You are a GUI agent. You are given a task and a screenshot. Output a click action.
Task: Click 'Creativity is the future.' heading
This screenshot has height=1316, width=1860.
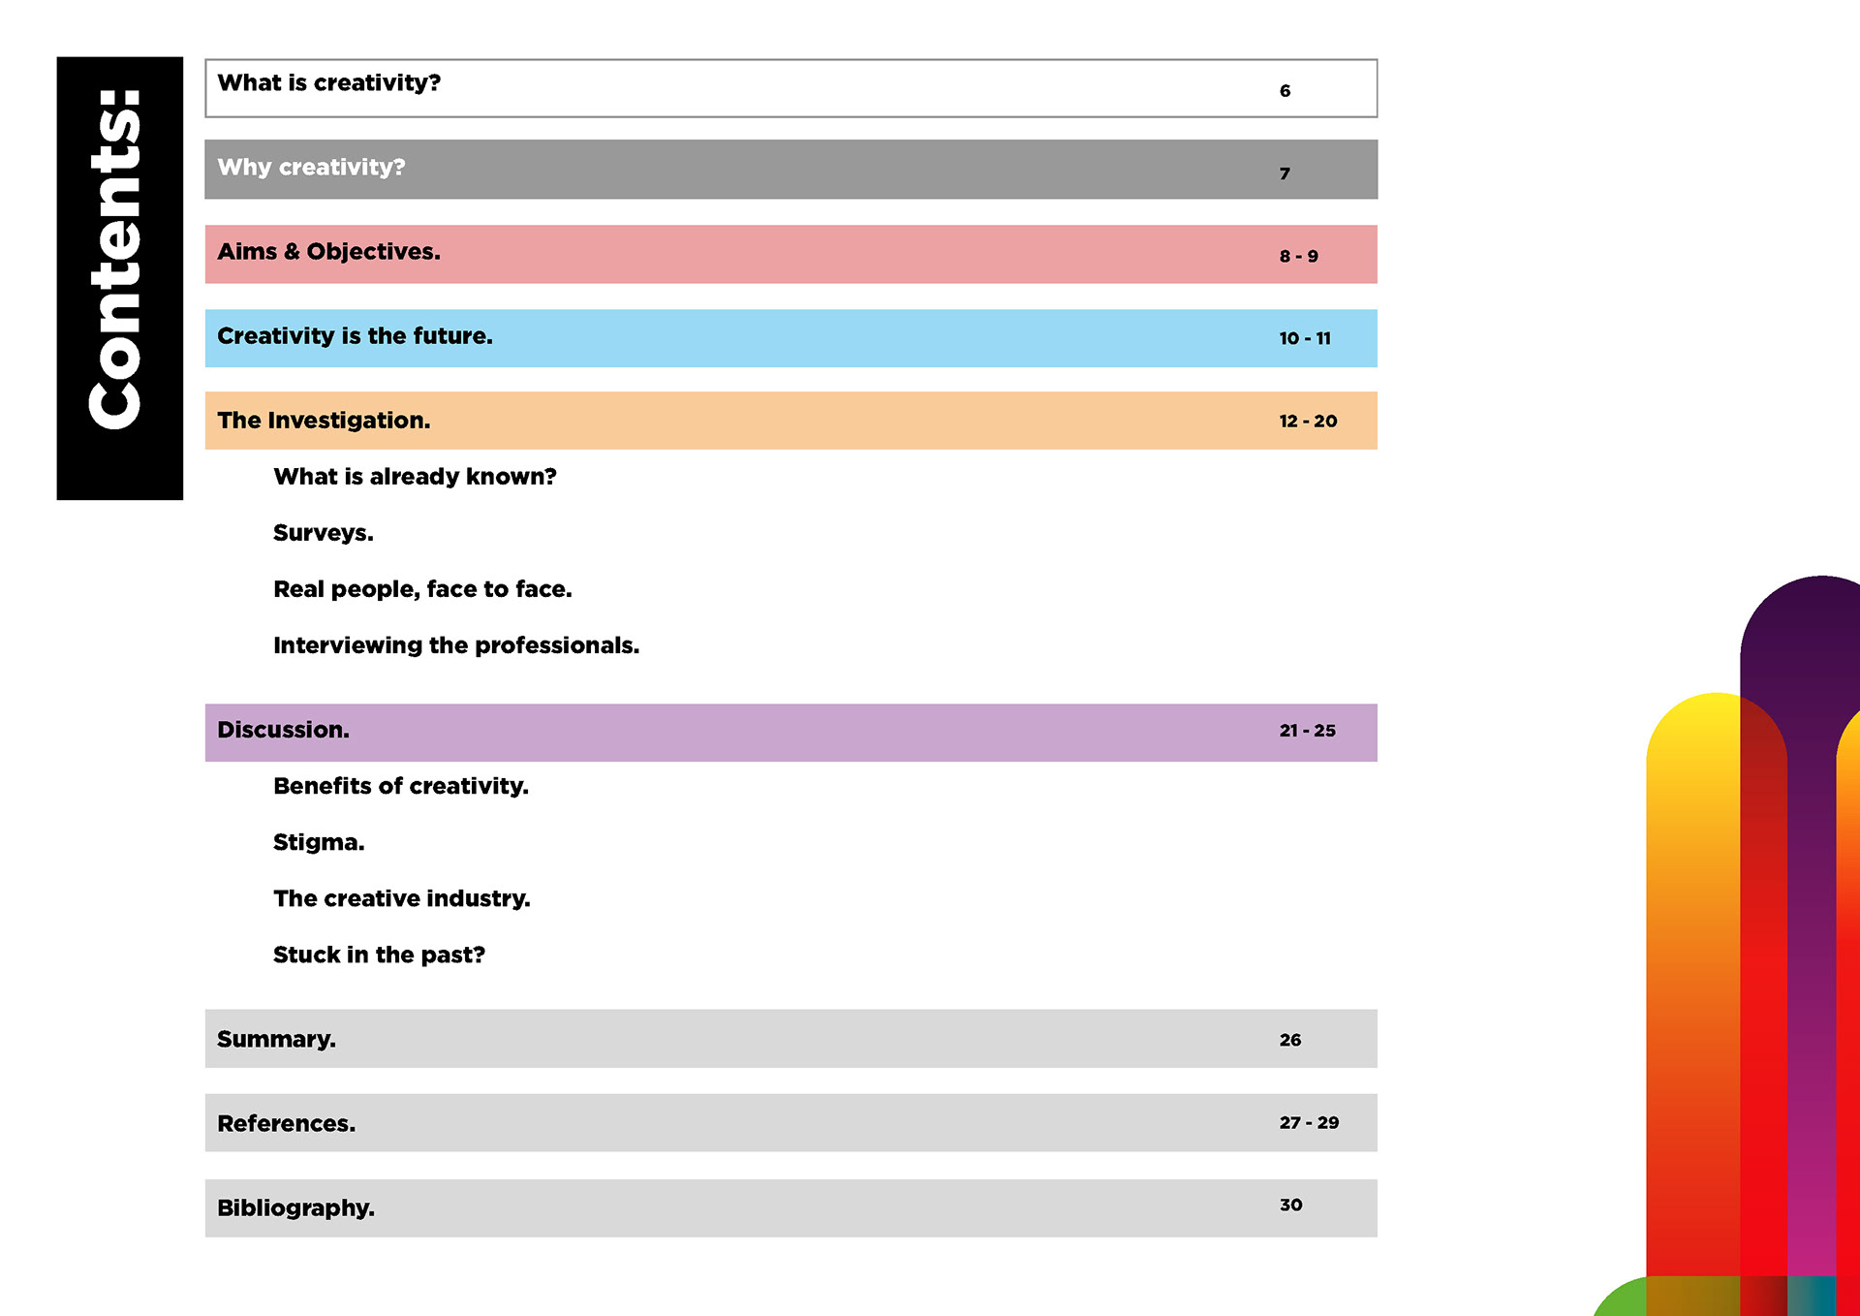pos(355,336)
